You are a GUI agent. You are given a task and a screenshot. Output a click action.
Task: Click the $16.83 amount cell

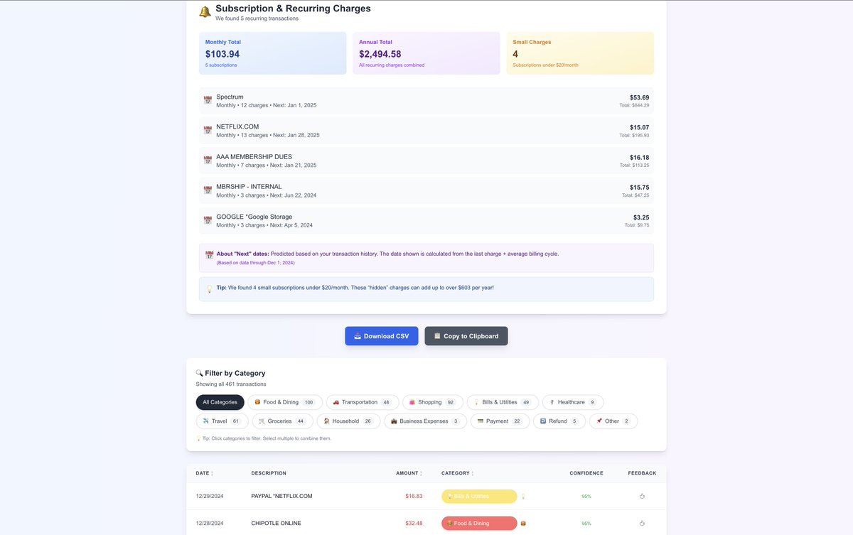click(x=414, y=496)
